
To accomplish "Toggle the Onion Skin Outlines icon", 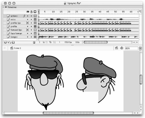I will [47, 42].
